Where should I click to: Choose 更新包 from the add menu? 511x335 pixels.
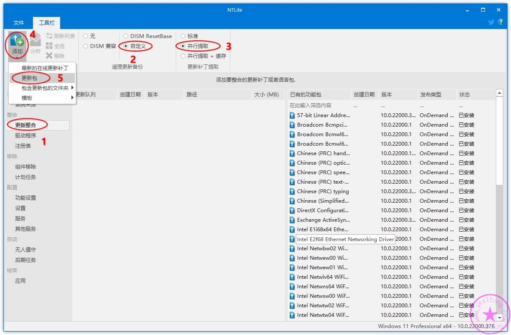(x=43, y=78)
